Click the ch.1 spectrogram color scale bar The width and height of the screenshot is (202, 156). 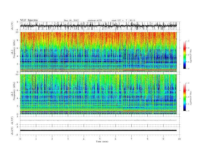click(184, 55)
